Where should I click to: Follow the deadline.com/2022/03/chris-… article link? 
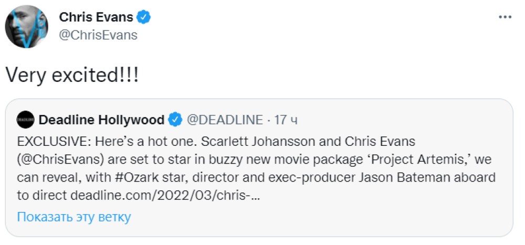[164, 196]
